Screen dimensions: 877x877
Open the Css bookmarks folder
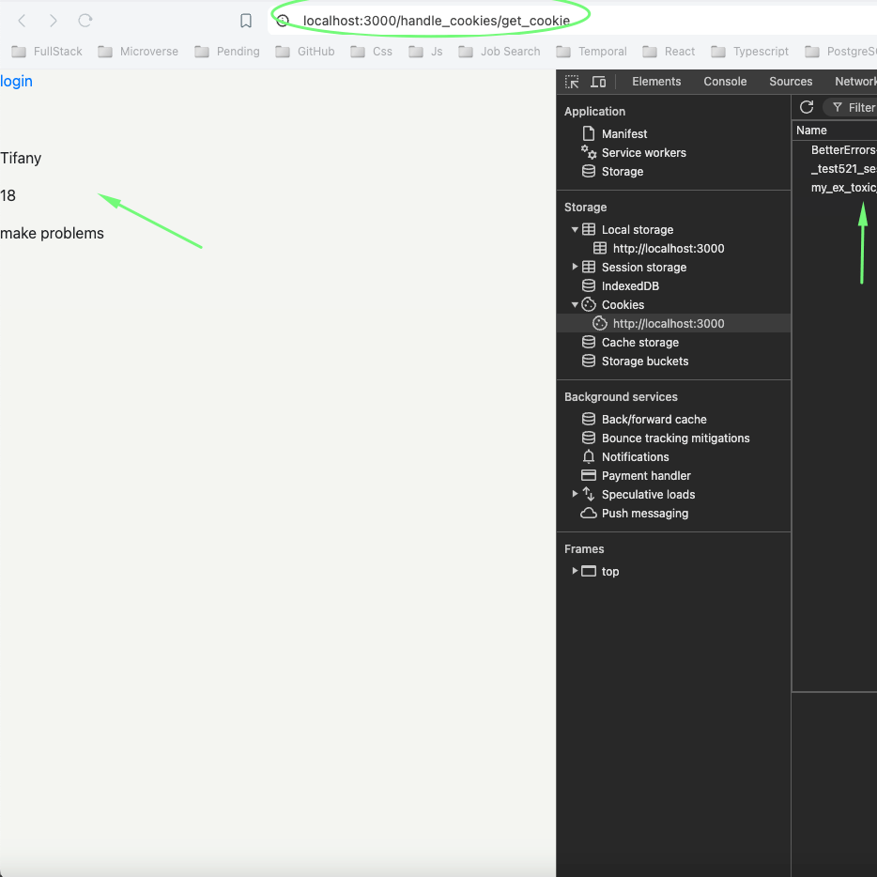click(x=372, y=52)
